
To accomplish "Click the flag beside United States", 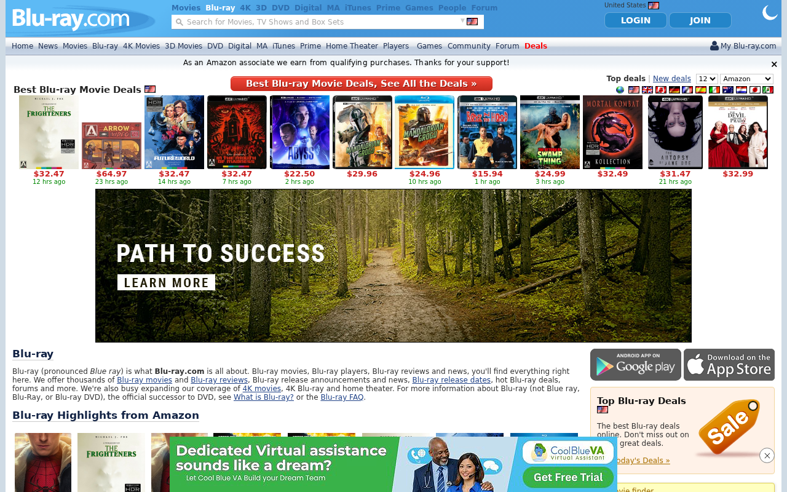I will coord(654,6).
